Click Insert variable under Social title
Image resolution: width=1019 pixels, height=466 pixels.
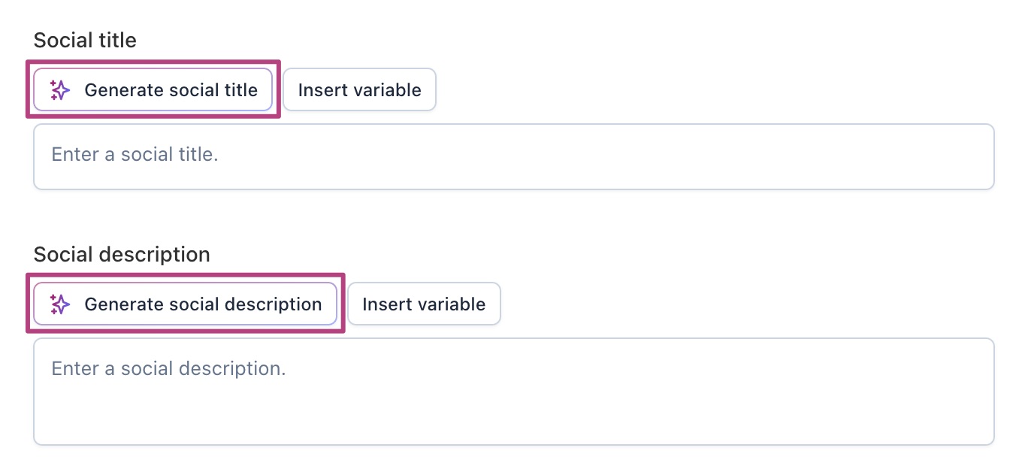coord(359,90)
